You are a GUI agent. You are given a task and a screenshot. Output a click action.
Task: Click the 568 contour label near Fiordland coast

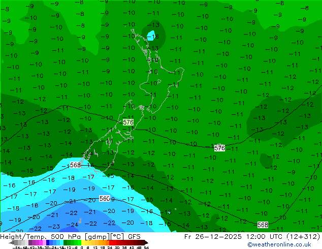tap(75, 165)
